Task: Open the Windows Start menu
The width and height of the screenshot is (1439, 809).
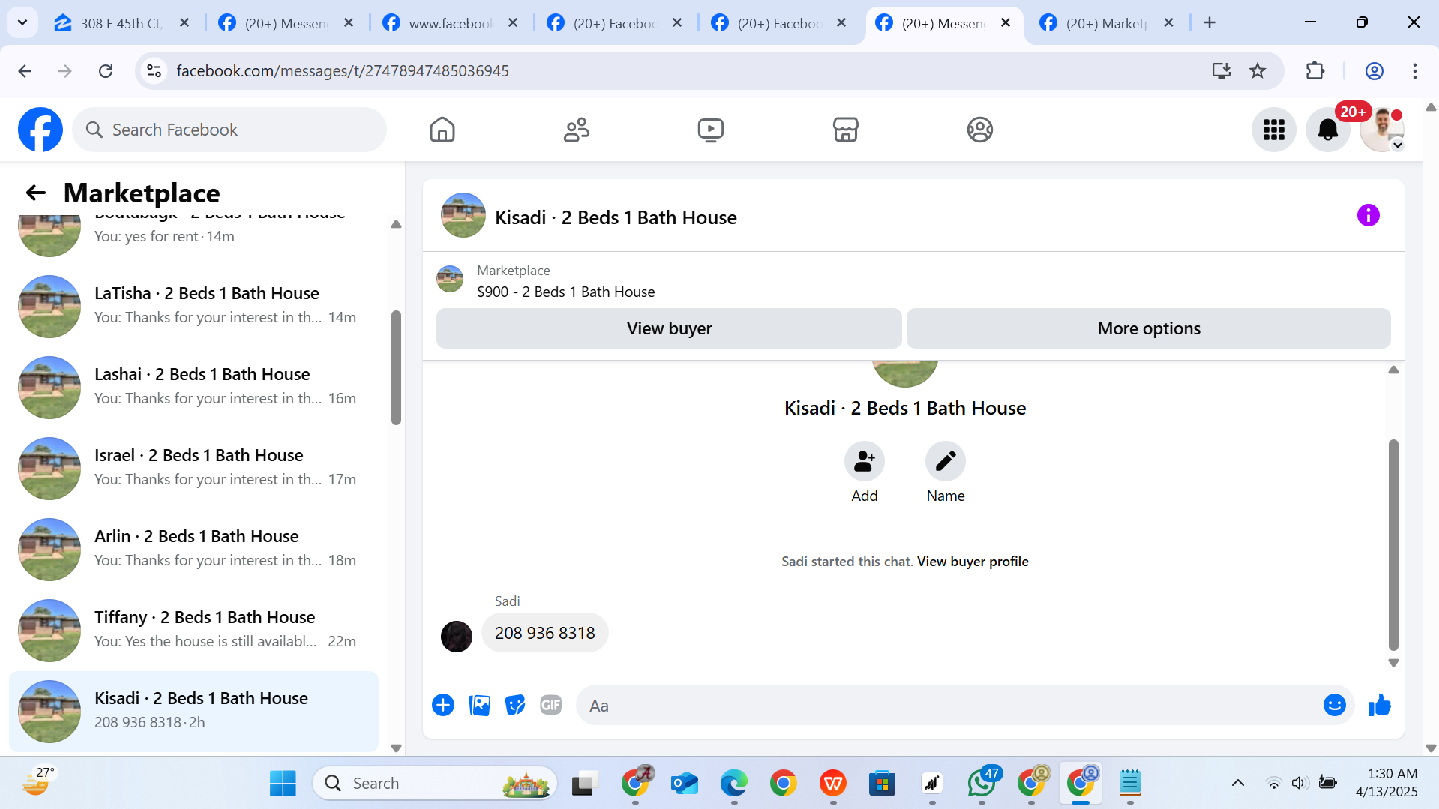Action: [x=283, y=784]
